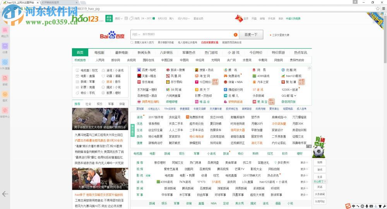Open the 百度·贴吧 site icon link
Viewport: 387px width, 209px height.
139,70
